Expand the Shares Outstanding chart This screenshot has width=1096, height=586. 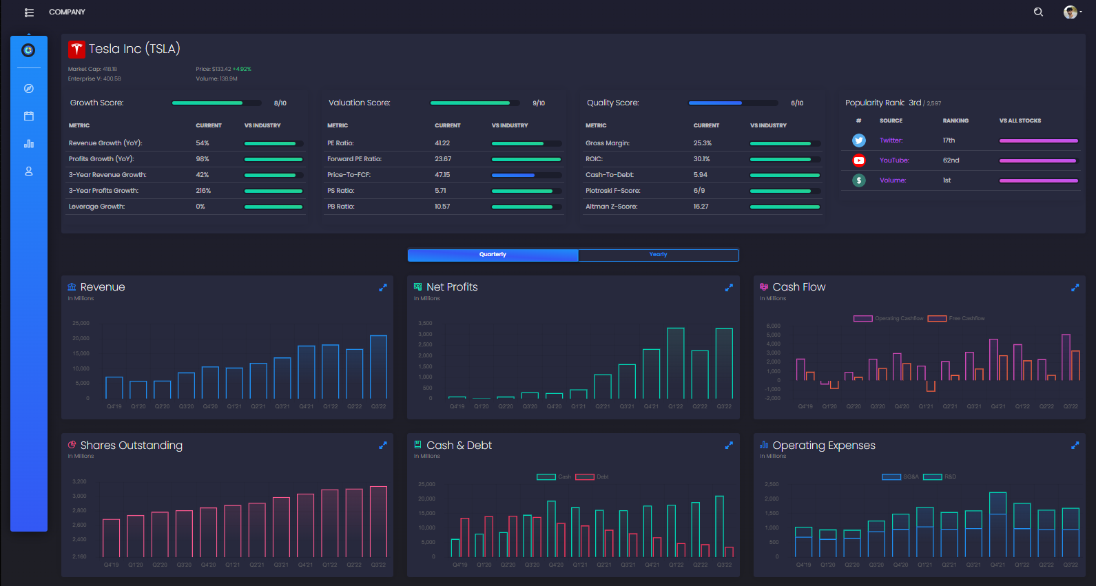[x=383, y=446]
